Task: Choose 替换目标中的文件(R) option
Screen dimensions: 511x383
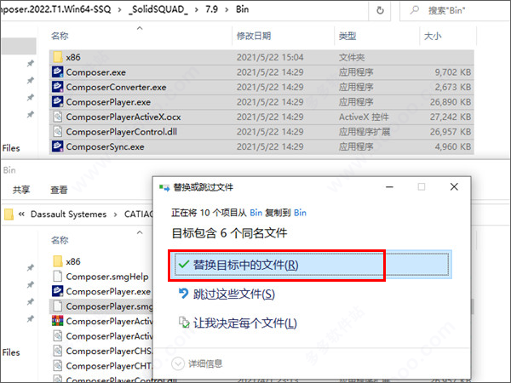Action: point(312,265)
